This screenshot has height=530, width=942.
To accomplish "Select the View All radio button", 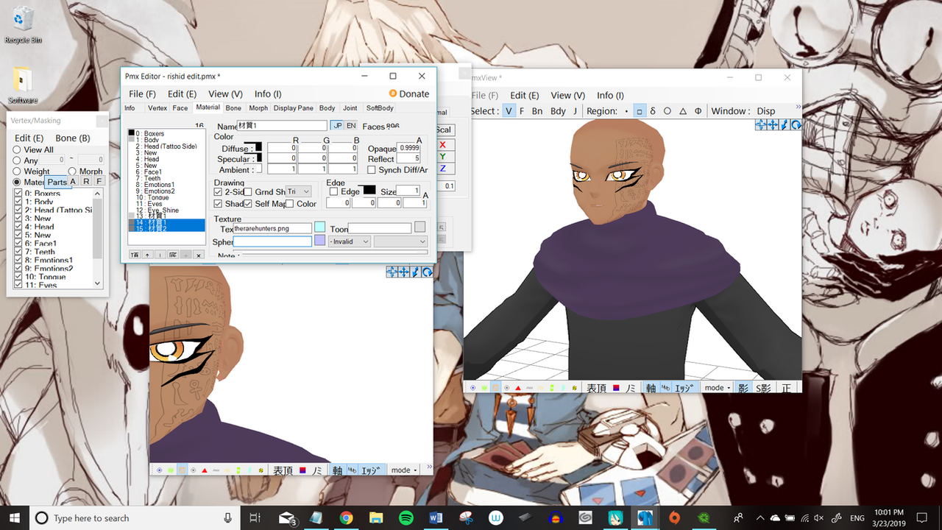I will coord(17,149).
